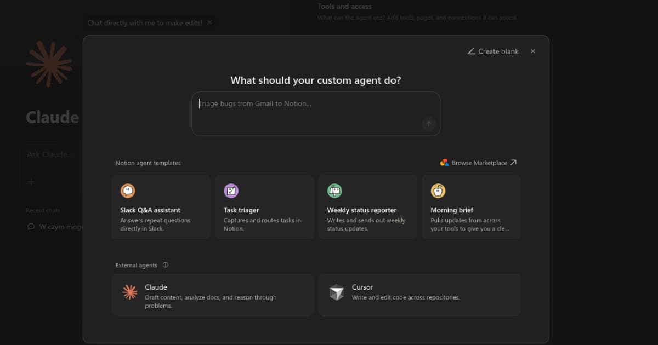
Task: Click the Weekly status reporter robot icon
Action: click(334, 191)
